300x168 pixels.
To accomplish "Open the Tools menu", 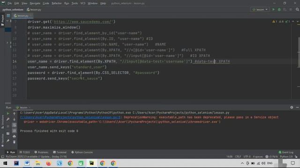I will pos(75,3).
